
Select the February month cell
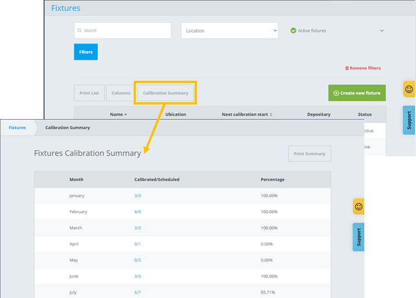pos(78,212)
